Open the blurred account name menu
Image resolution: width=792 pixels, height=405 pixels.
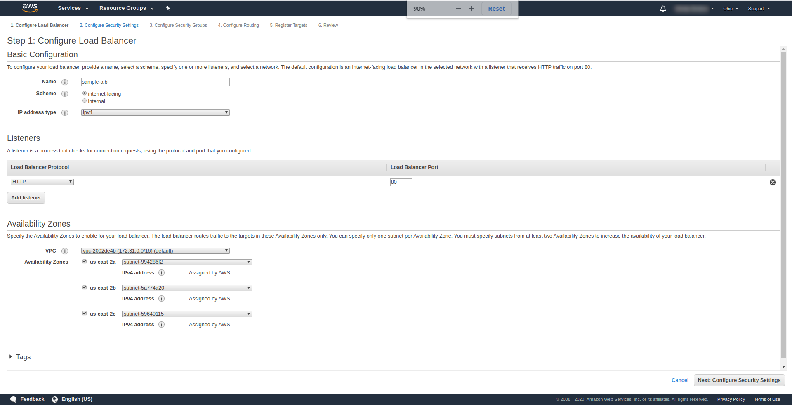click(694, 9)
